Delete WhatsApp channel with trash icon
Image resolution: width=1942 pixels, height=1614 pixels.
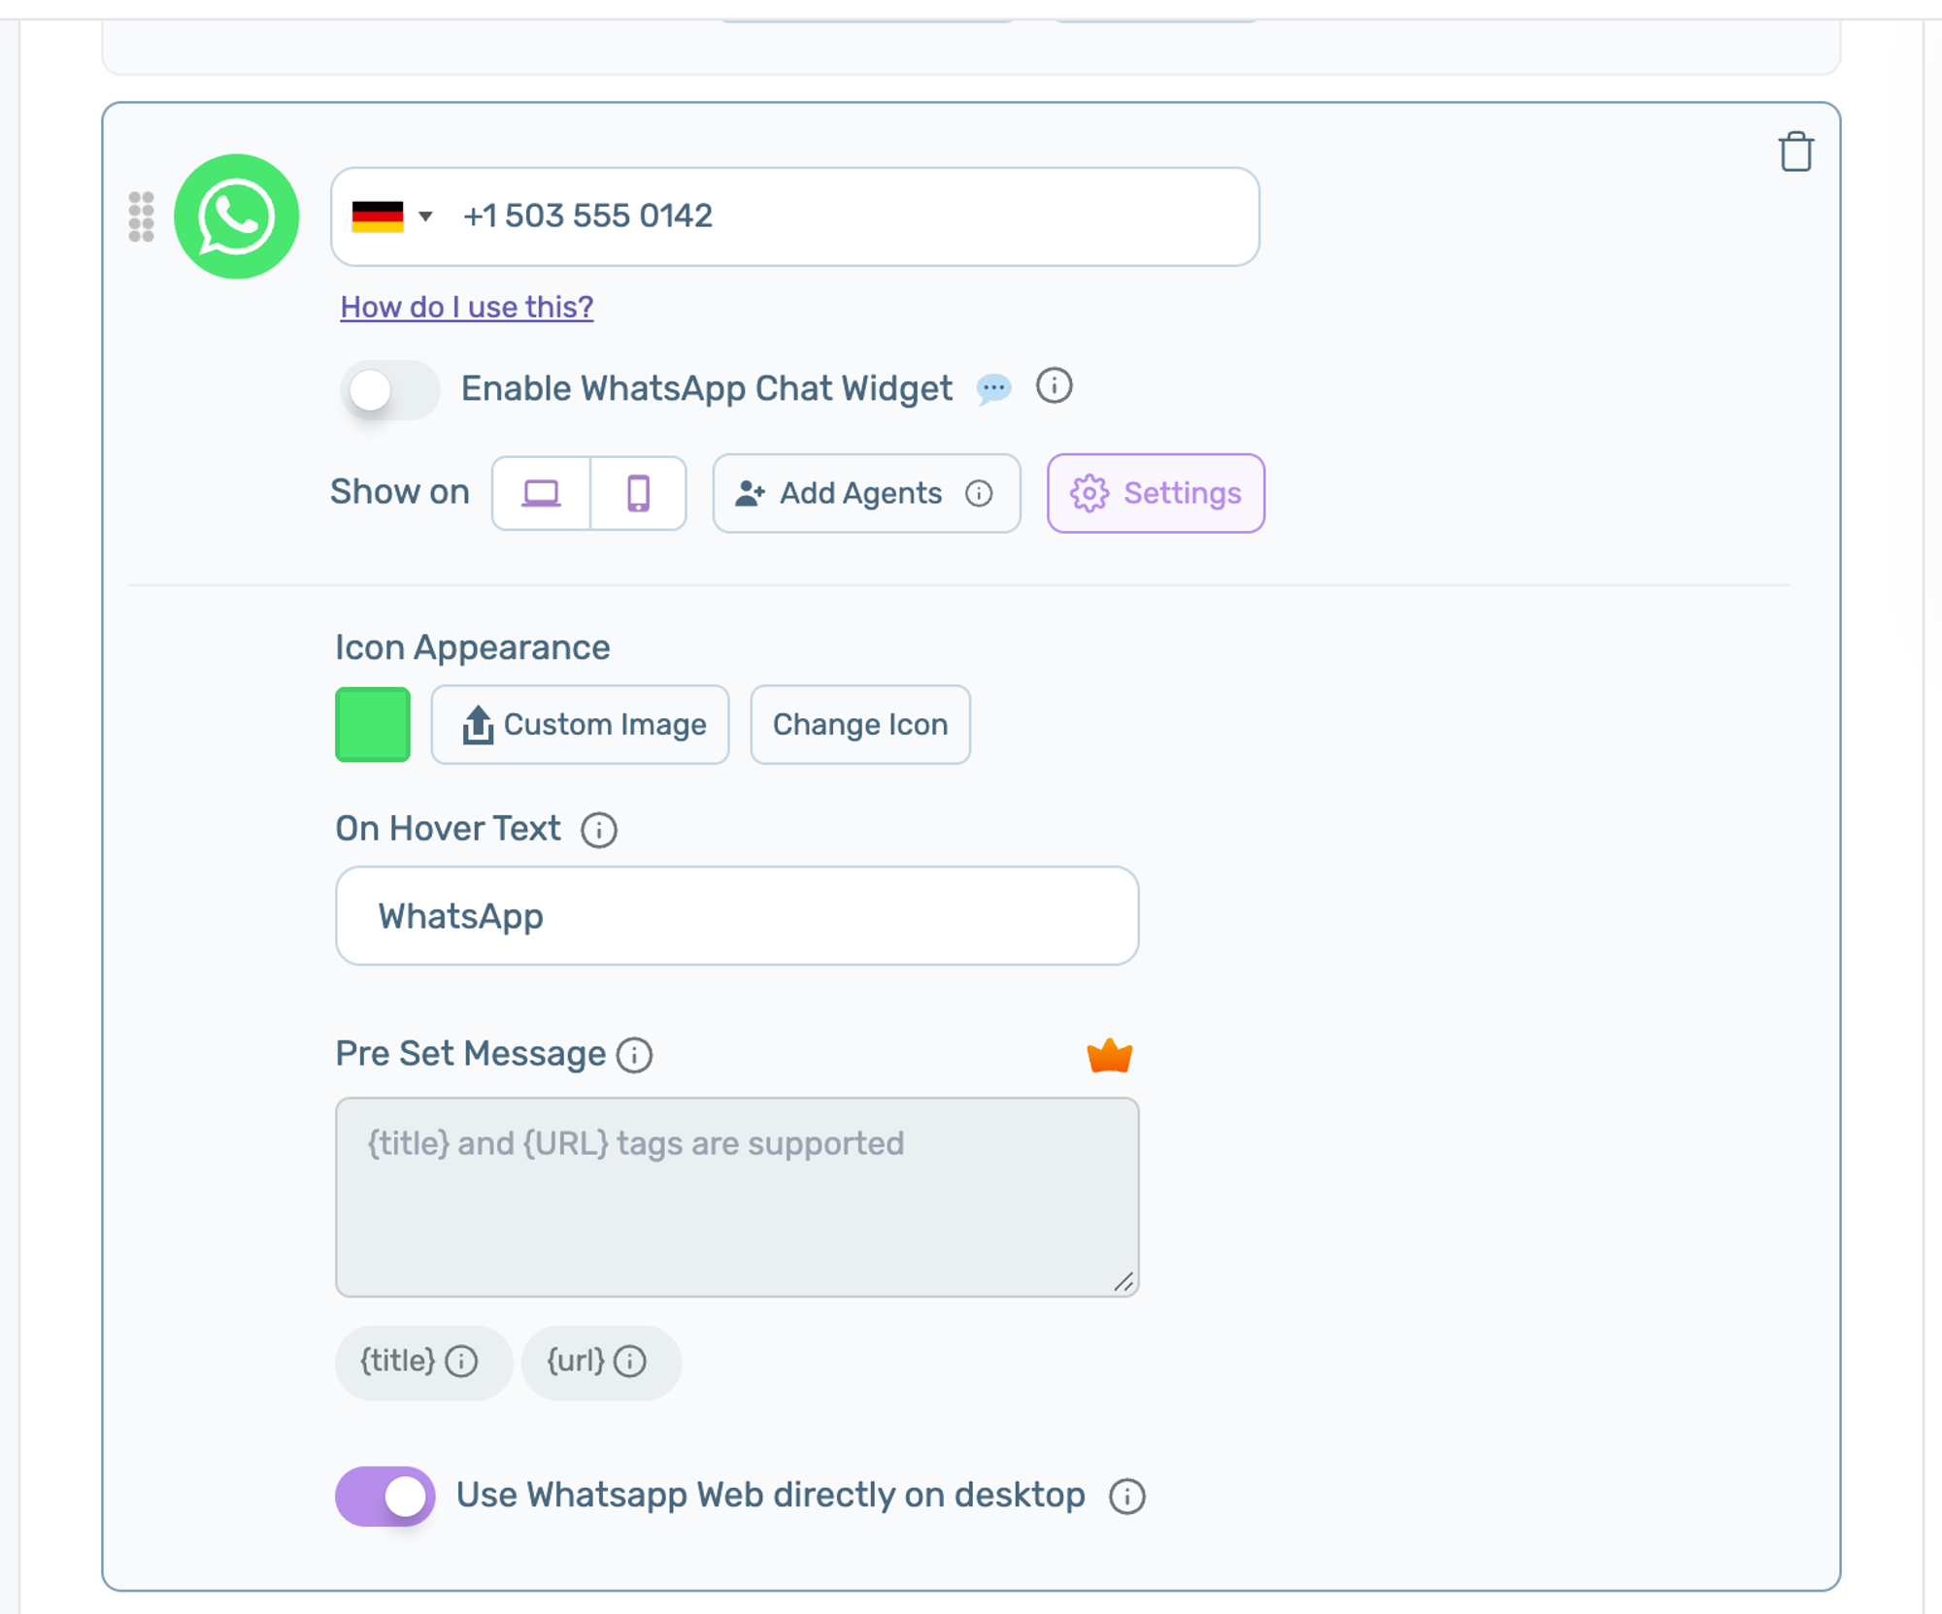tap(1795, 152)
